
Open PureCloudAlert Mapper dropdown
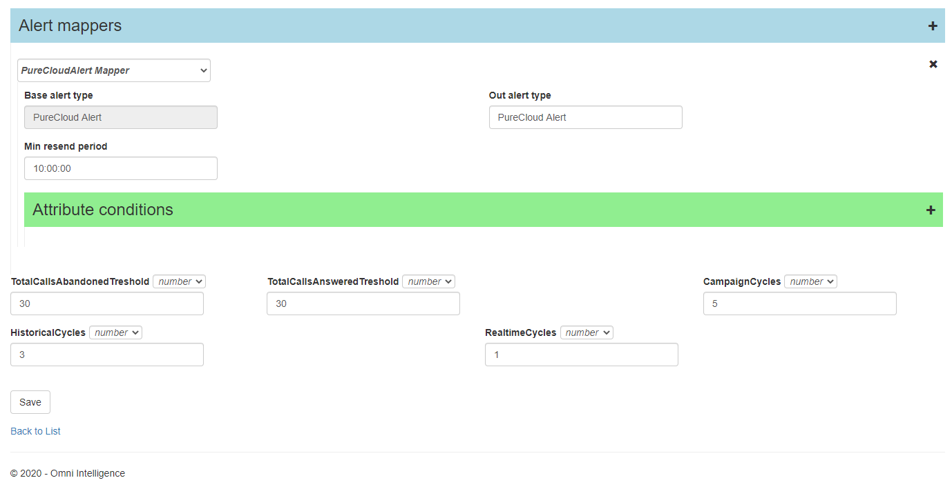coord(114,70)
